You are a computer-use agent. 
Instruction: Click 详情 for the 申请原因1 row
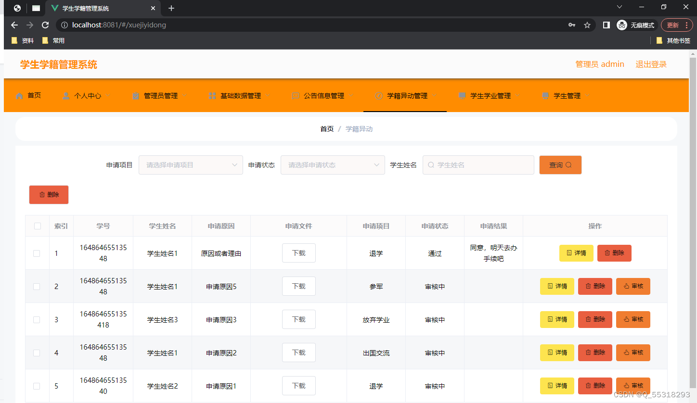coord(557,386)
